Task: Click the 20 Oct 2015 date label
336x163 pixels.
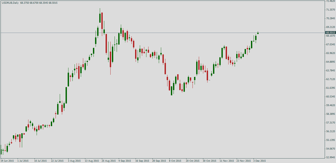Action: coord(193,161)
